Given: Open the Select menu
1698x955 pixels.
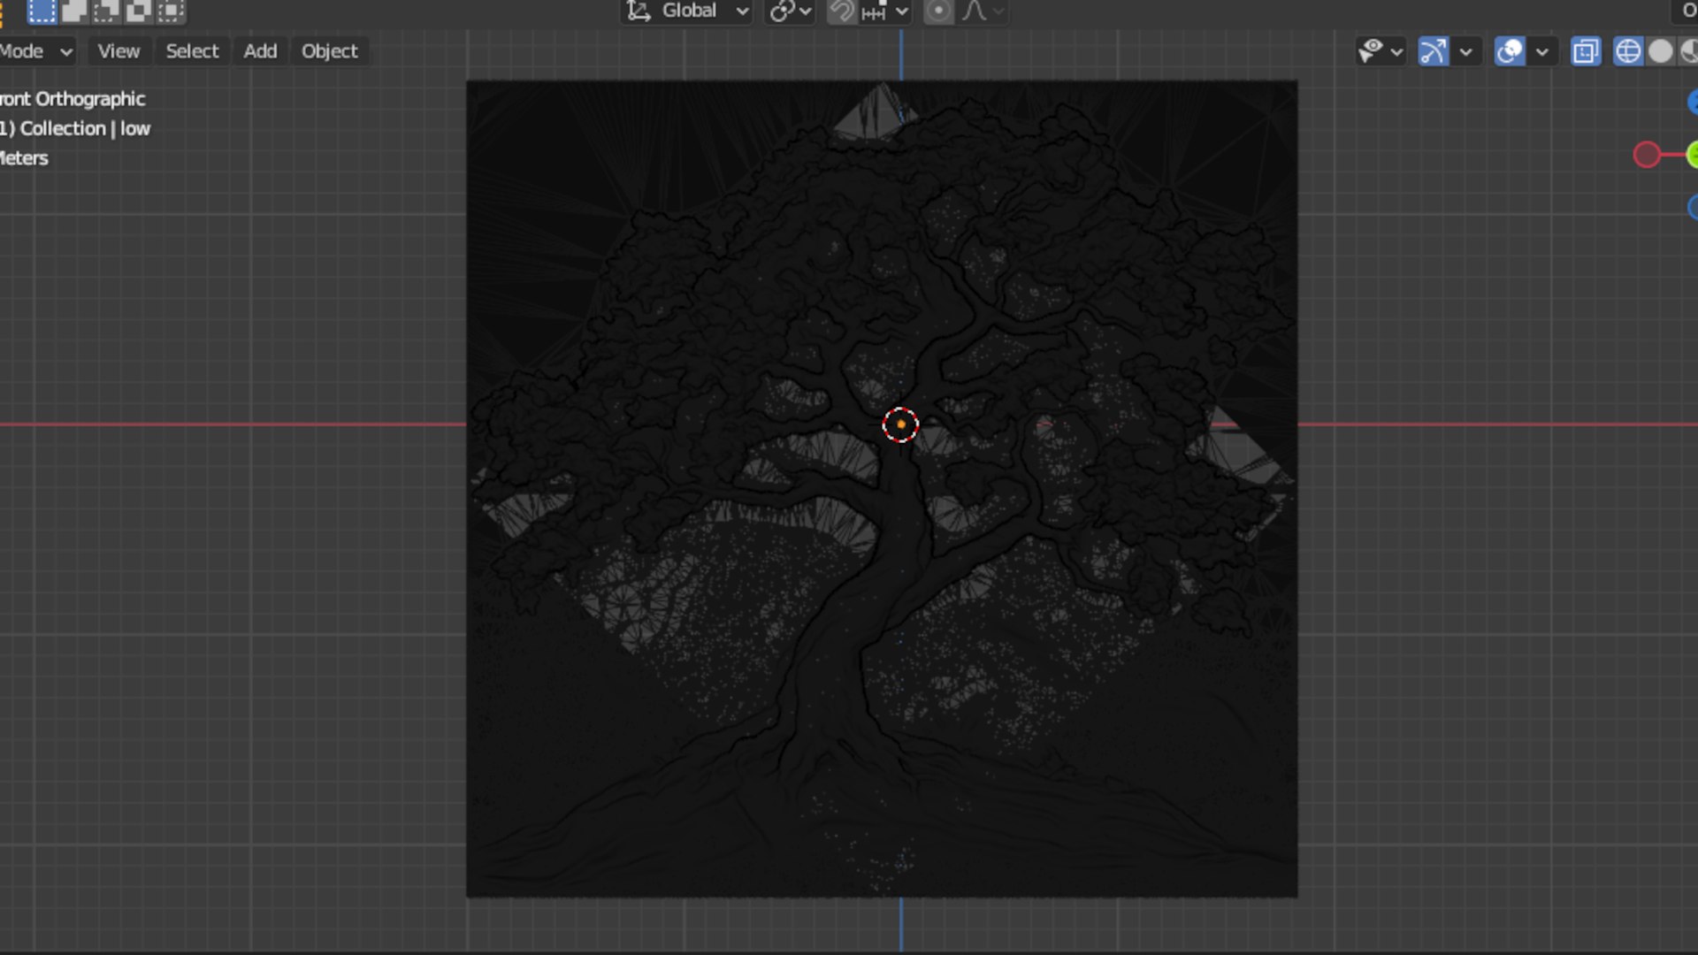Looking at the screenshot, I should [192, 51].
